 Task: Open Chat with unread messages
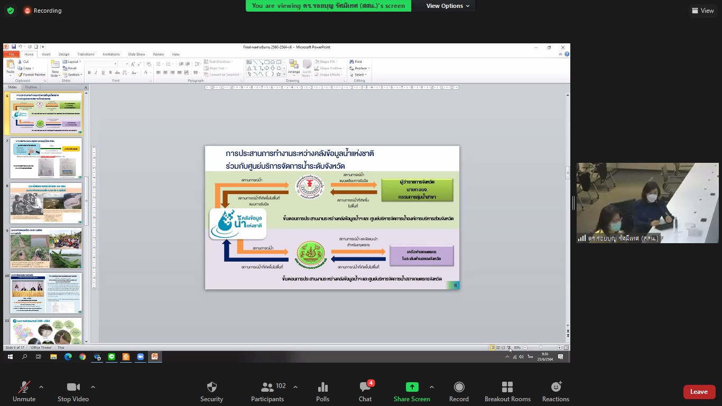tap(365, 392)
